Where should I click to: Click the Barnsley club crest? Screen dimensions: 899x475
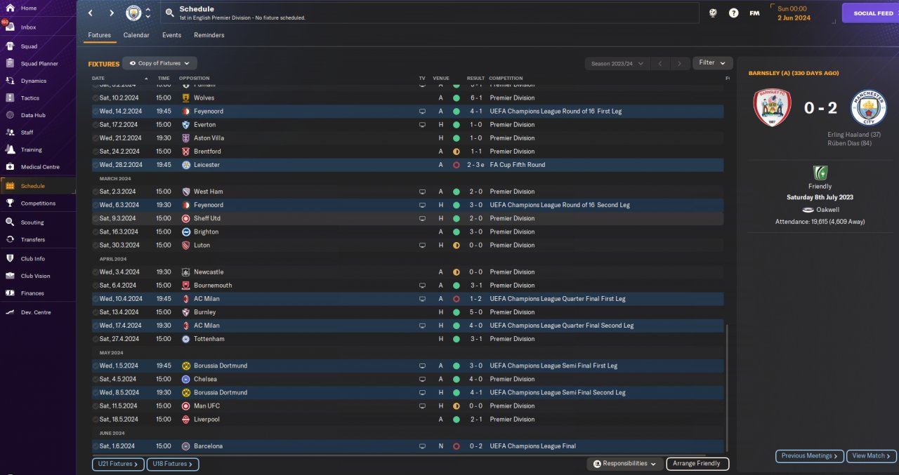(772, 107)
